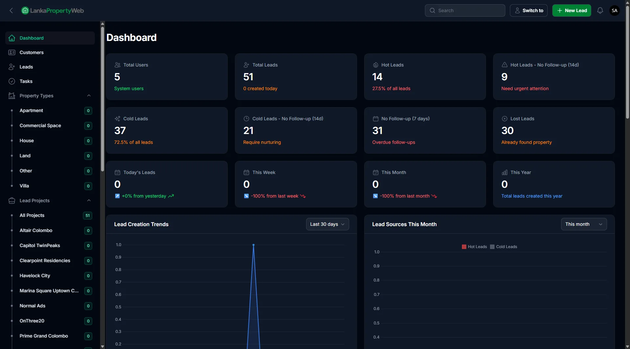Open the SA user avatar menu
This screenshot has height=349, width=630.
(x=614, y=10)
